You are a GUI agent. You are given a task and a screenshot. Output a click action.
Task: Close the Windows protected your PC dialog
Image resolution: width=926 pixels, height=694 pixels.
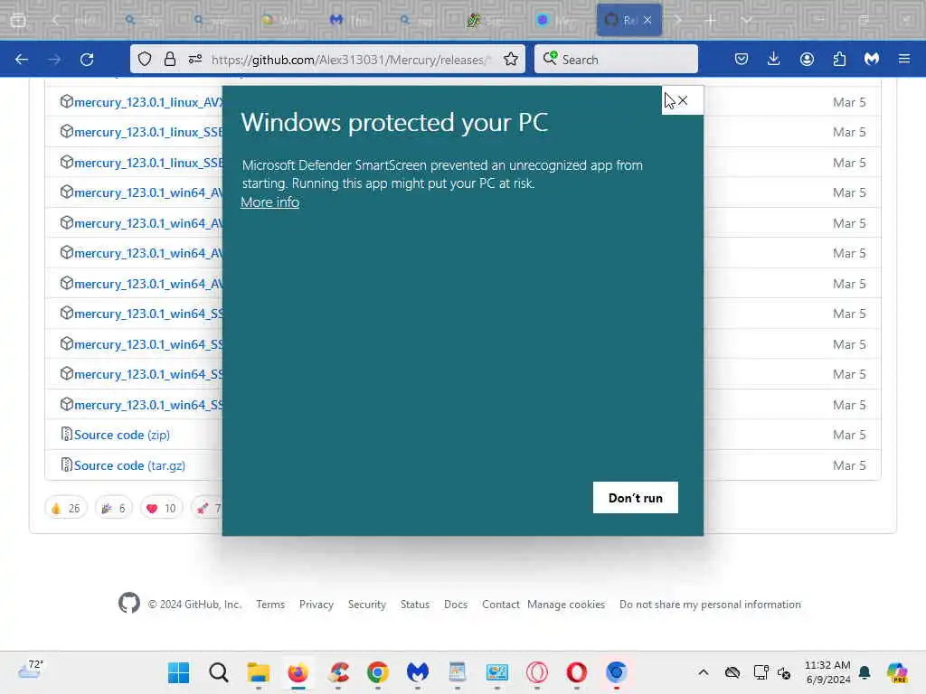tap(683, 100)
